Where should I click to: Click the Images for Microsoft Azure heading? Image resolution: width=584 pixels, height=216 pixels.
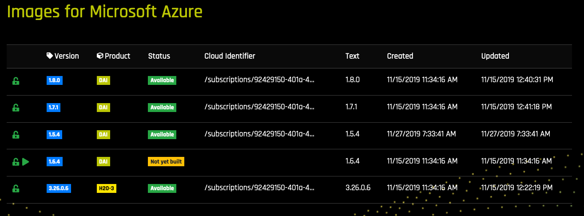coord(105,12)
